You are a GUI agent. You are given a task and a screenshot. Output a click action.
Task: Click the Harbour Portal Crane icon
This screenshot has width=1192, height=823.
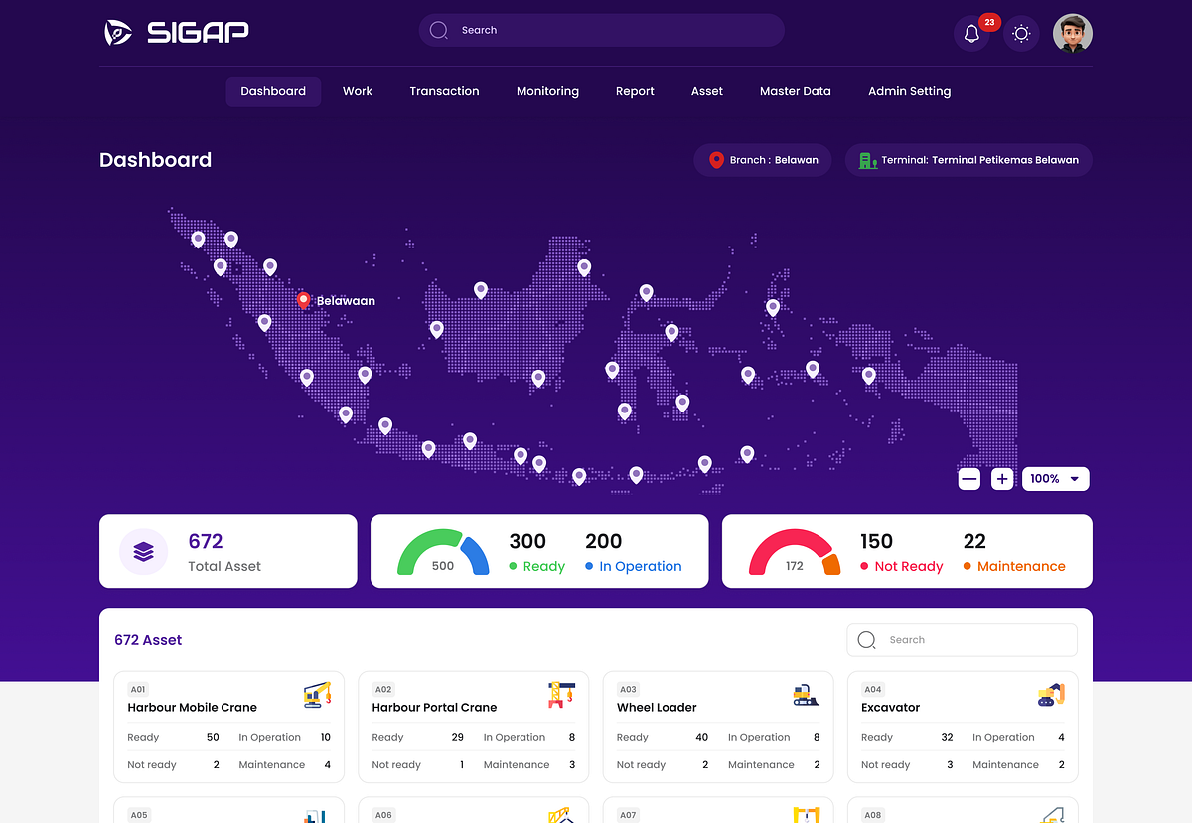(x=561, y=694)
